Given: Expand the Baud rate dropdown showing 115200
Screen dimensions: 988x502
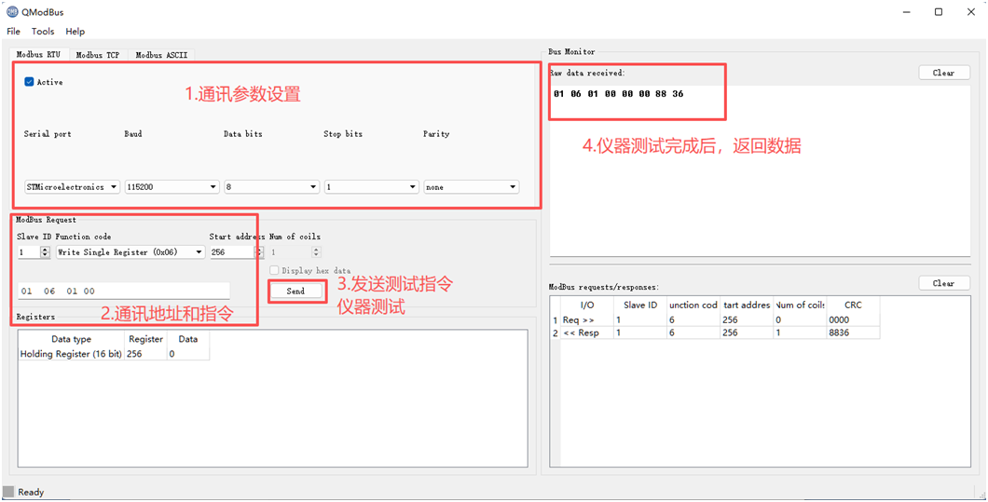Looking at the screenshot, I should (x=172, y=187).
